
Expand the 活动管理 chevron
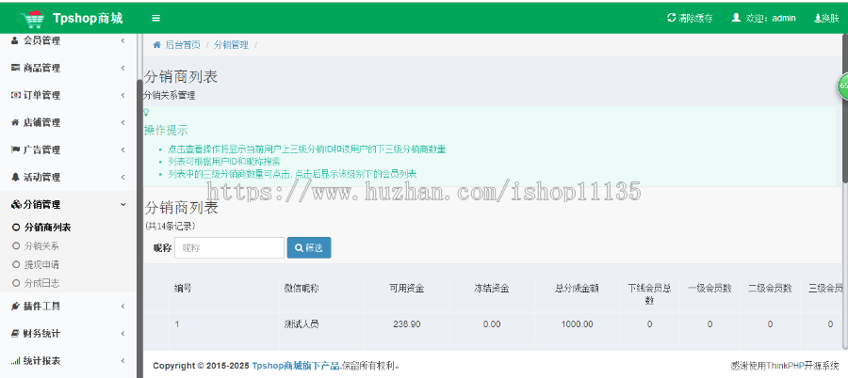pos(122,177)
